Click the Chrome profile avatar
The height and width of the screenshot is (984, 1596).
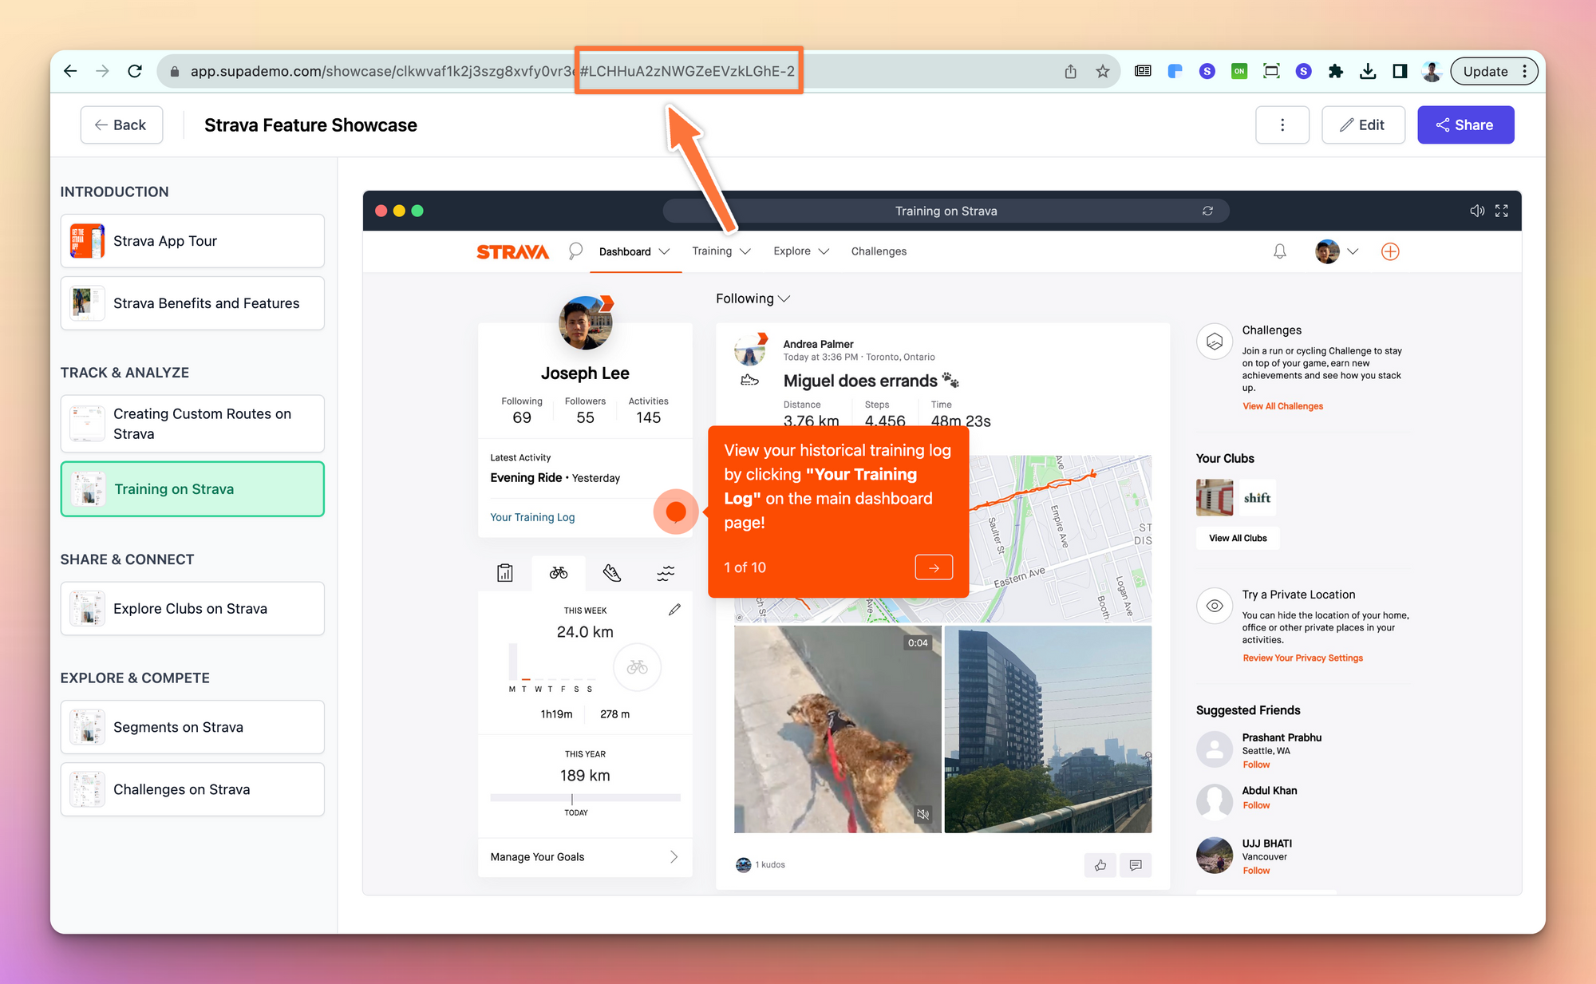1432,71
